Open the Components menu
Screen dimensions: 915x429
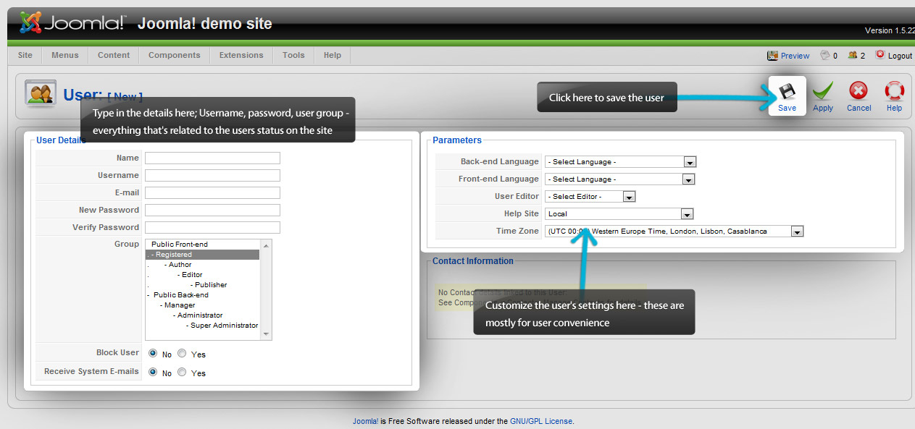[x=175, y=55]
